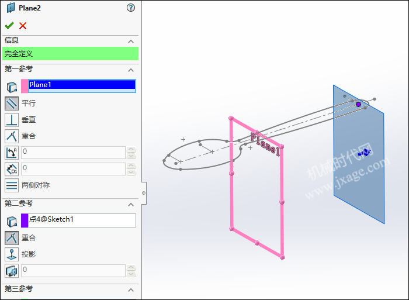409x300 pixels.
Task: Toggle the second reference 重合 coincident constraint
Action: [12, 238]
